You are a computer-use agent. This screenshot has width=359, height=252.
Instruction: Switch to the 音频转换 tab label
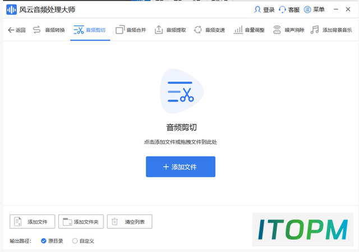(x=55, y=30)
